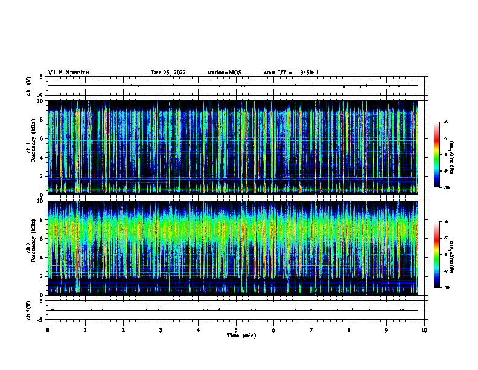Click time axis tick label "4"

198,330
